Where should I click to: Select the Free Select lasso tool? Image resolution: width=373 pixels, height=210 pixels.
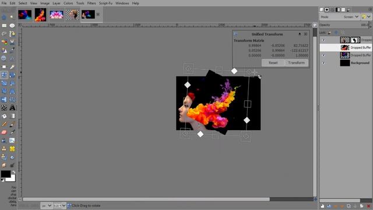(4, 34)
